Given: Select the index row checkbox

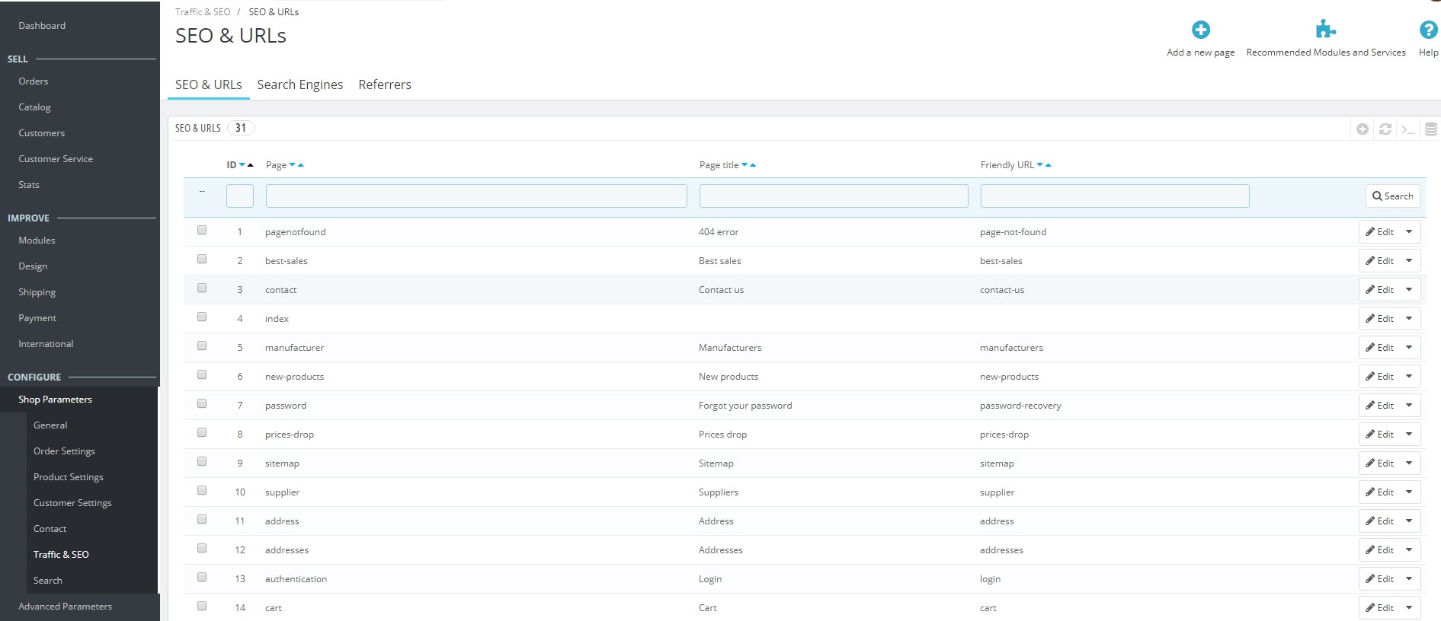Looking at the screenshot, I should (202, 317).
